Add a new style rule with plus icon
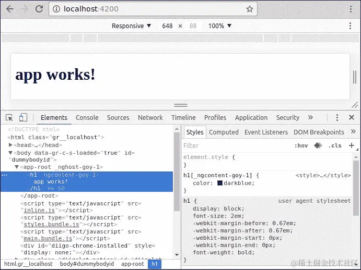 click(351, 145)
